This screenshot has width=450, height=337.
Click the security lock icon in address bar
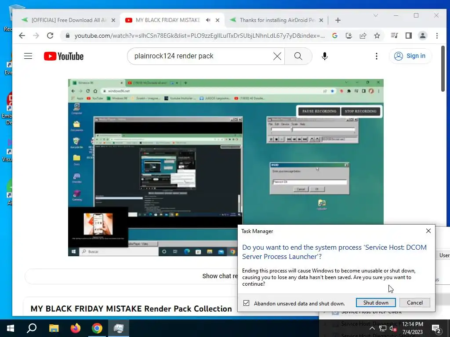click(x=68, y=36)
